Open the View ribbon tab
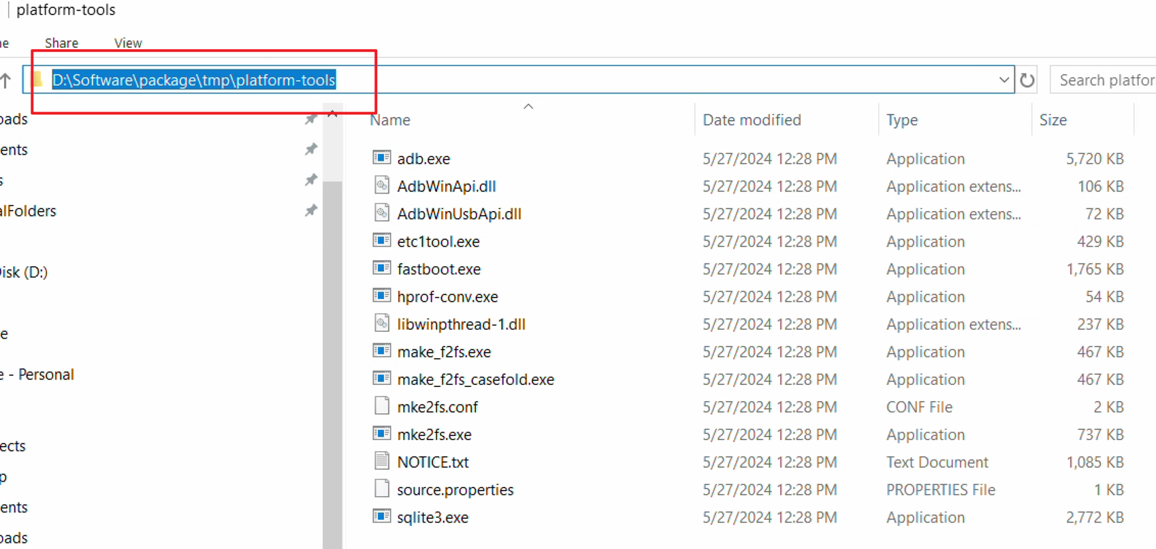The height and width of the screenshot is (549, 1156). [128, 43]
